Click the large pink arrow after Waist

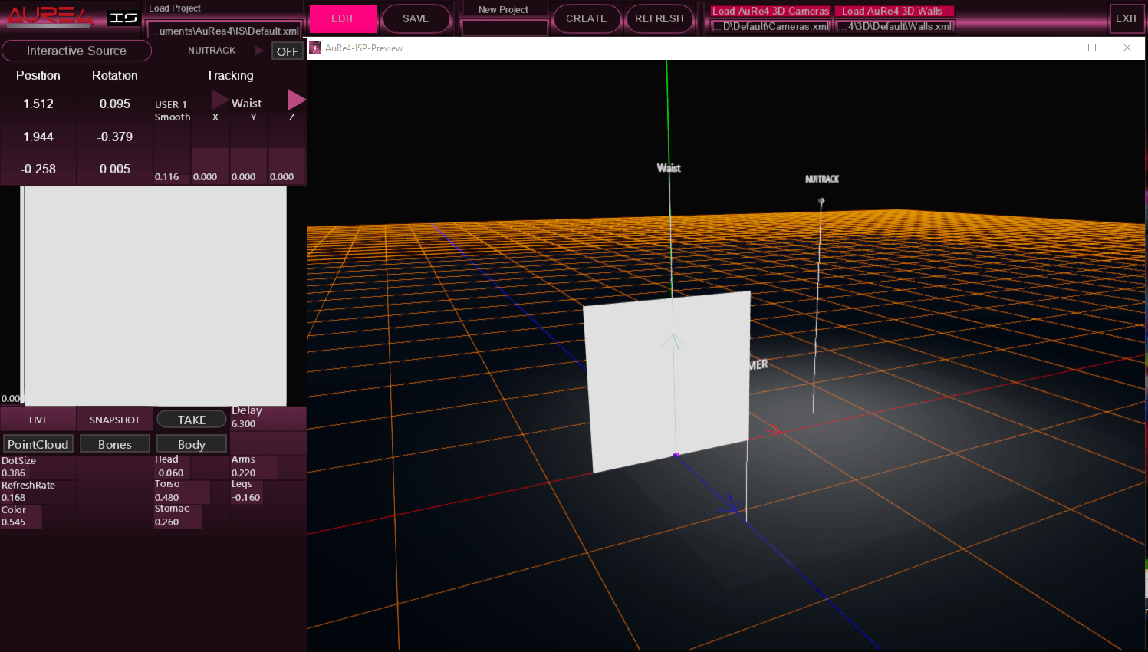298,98
